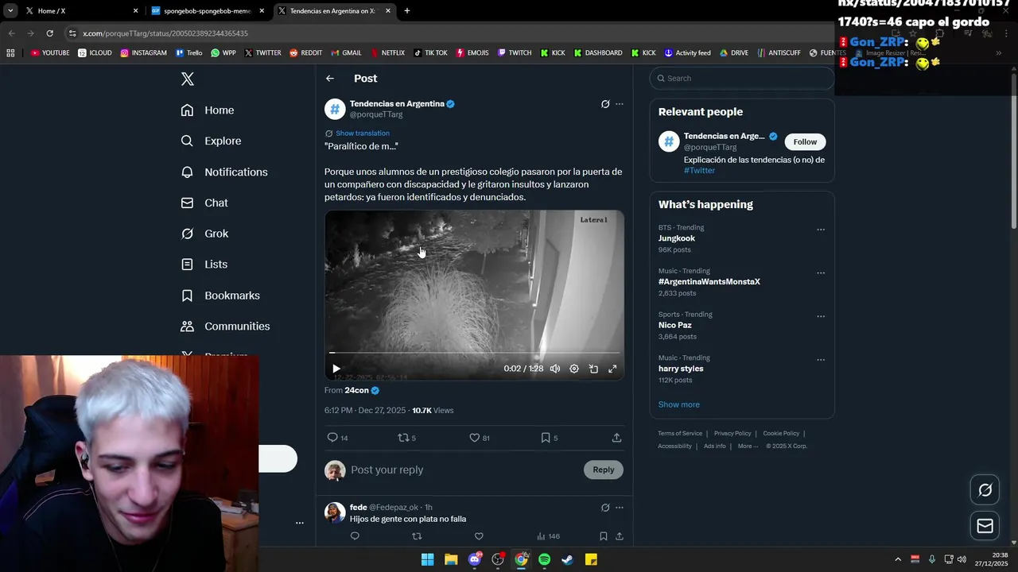The height and width of the screenshot is (572, 1018).
Task: Open REDDIT bookmark
Action: coord(306,53)
